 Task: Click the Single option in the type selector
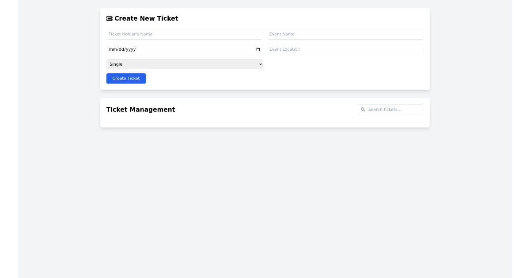click(185, 64)
